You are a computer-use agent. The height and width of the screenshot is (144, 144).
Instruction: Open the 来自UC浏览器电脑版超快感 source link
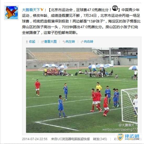[x=70, y=139]
